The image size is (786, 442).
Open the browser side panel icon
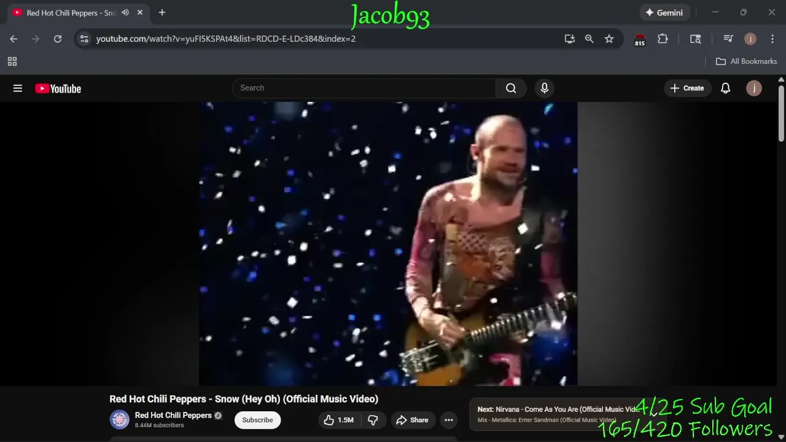(x=696, y=39)
